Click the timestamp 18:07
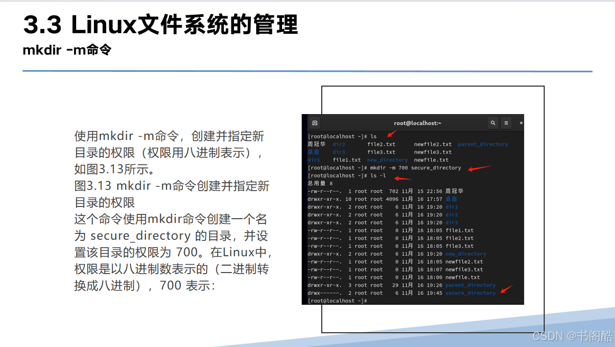615x347 pixels. [x=434, y=270]
